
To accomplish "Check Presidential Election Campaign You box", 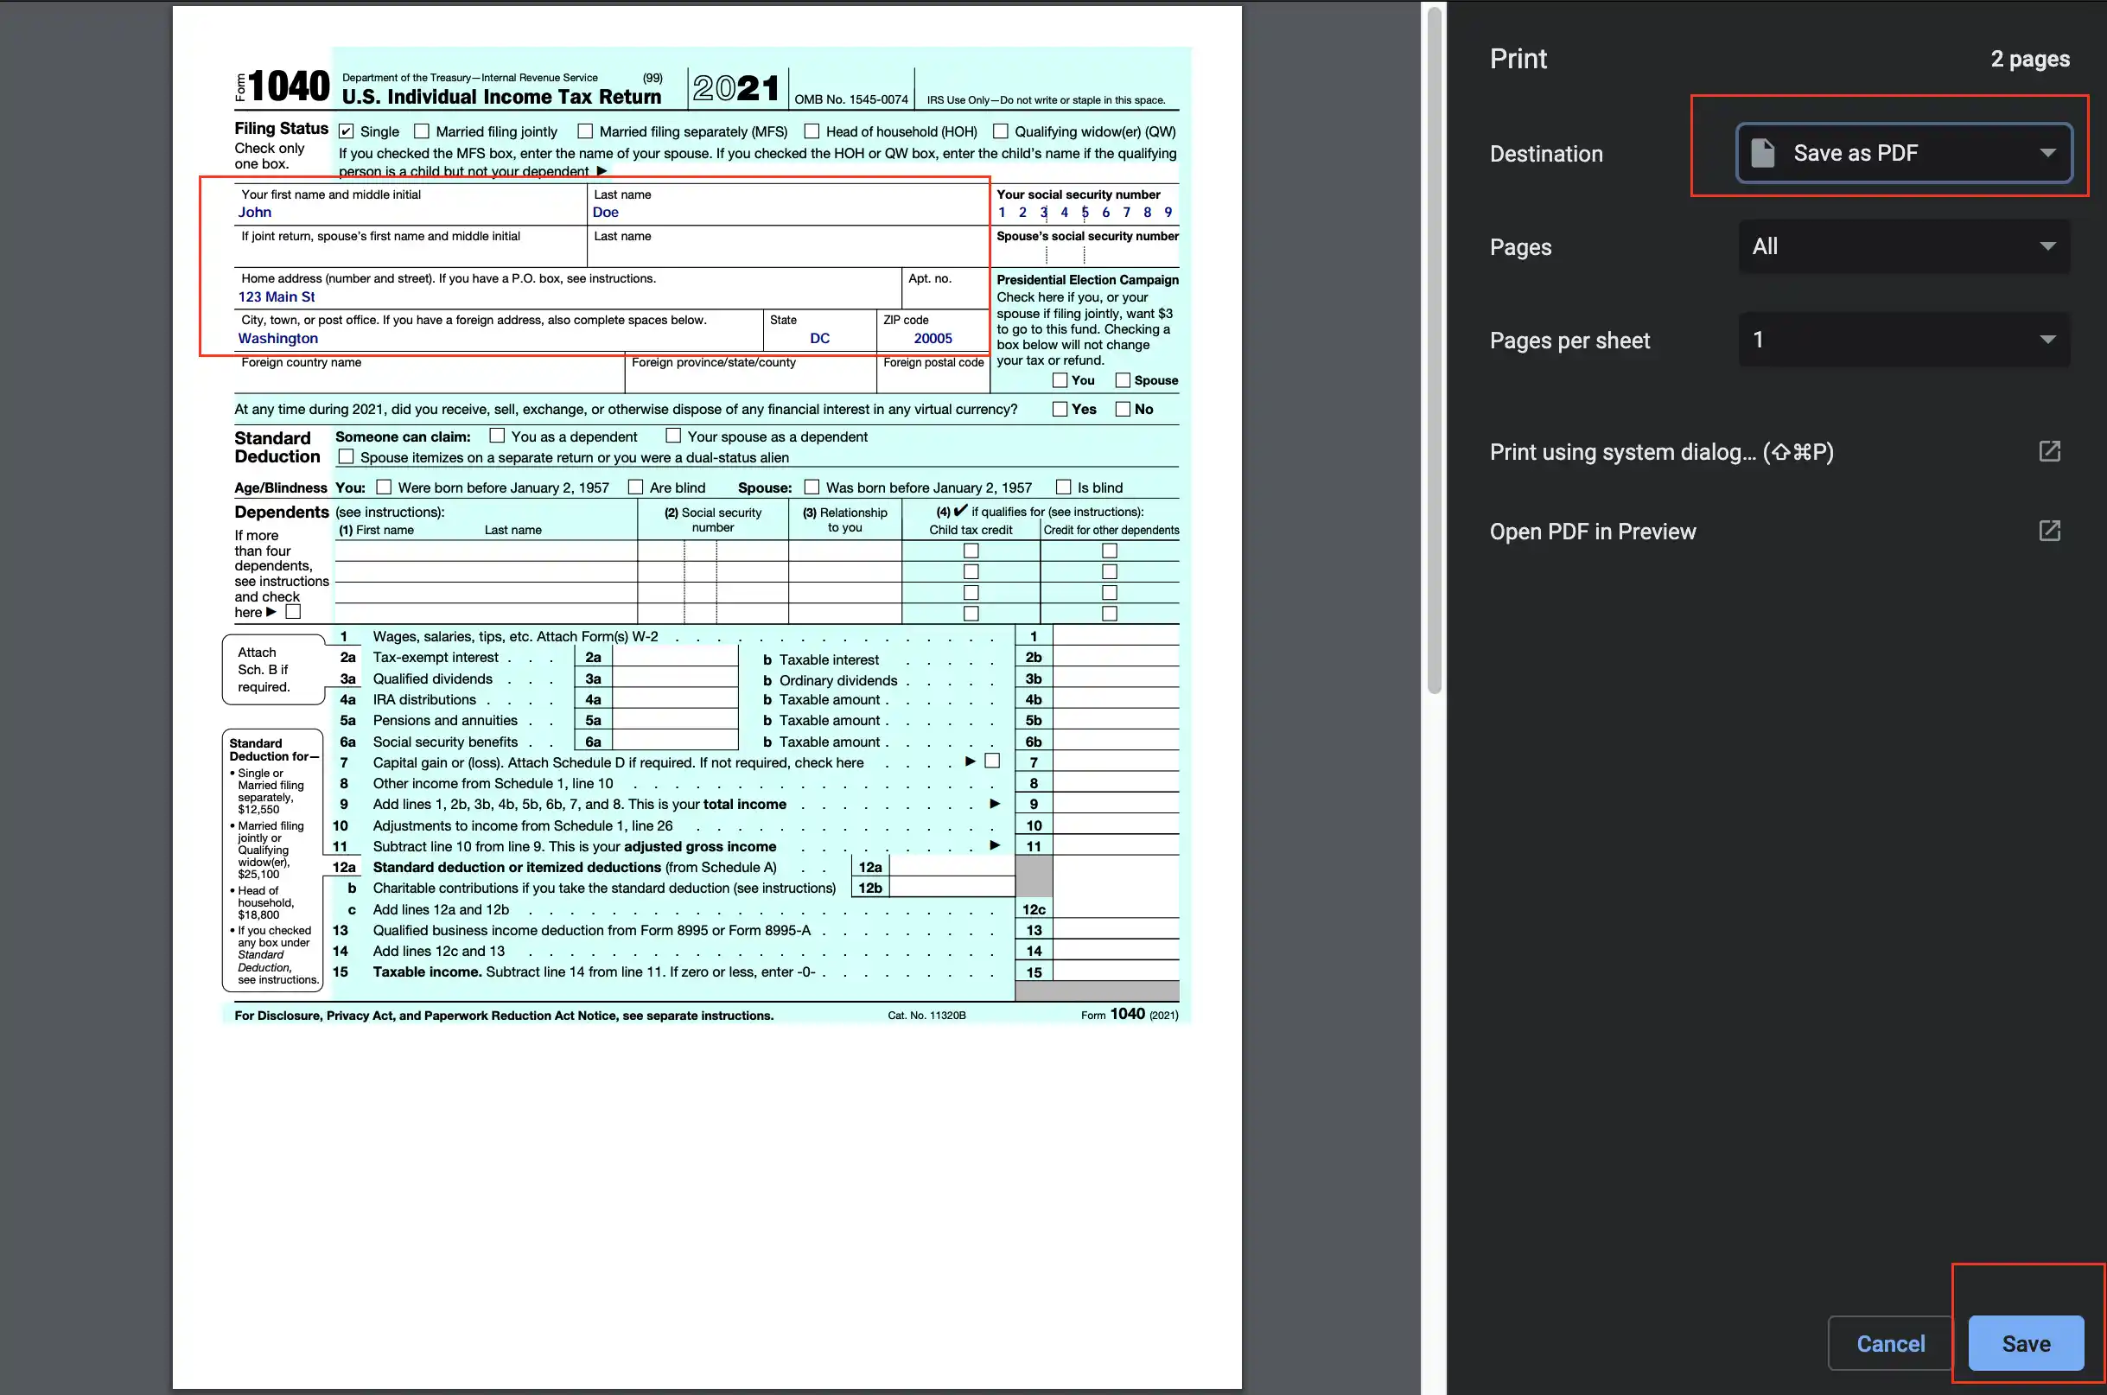I will (x=1060, y=380).
